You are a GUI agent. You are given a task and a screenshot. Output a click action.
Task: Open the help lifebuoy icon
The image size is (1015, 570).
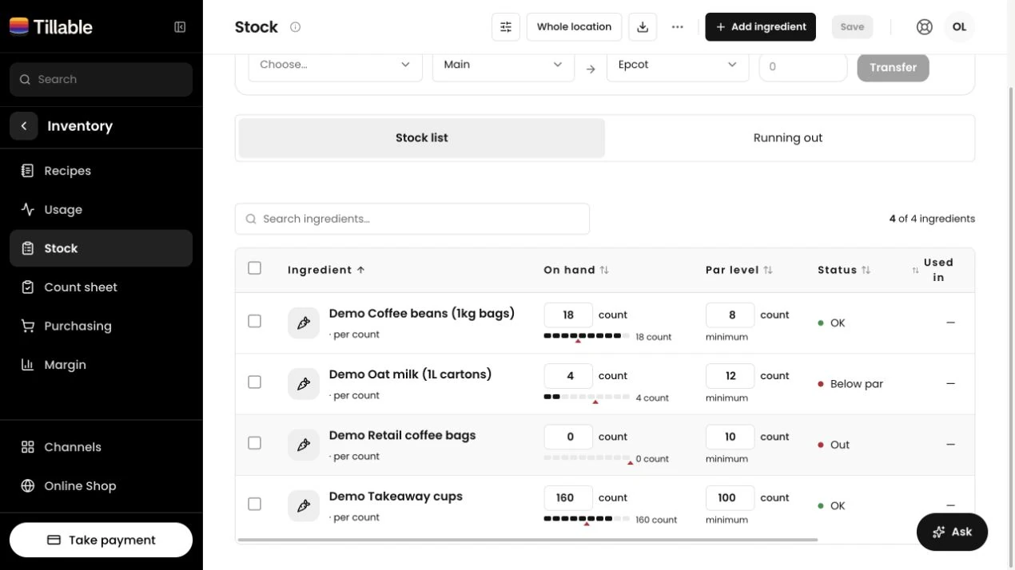(x=925, y=27)
